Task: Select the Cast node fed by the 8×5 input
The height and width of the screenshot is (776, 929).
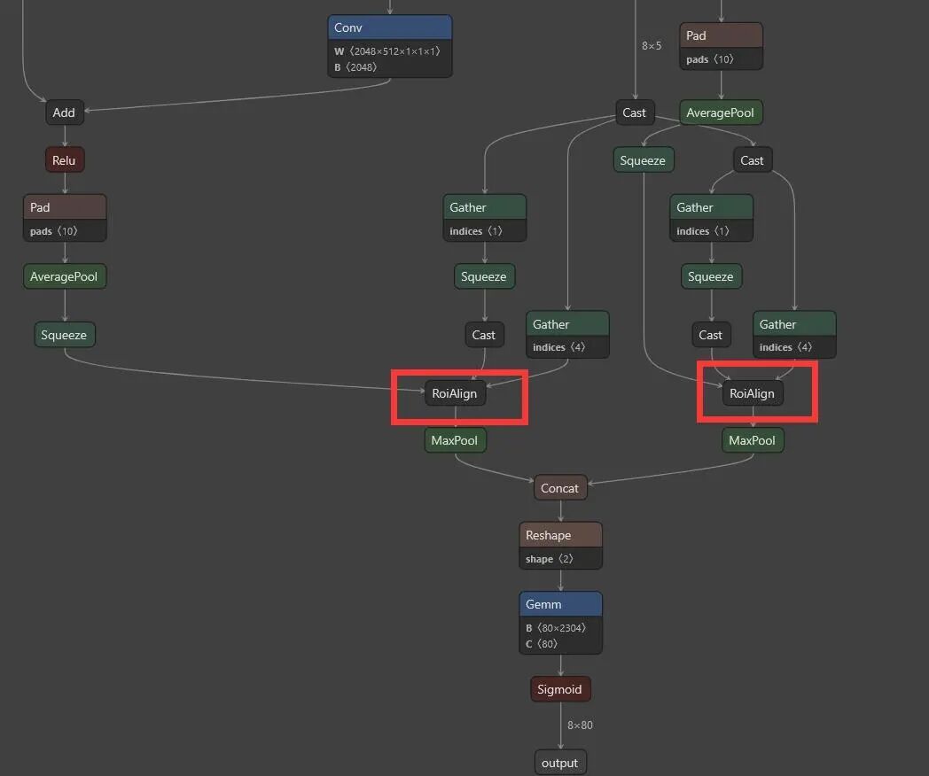Action: point(635,113)
